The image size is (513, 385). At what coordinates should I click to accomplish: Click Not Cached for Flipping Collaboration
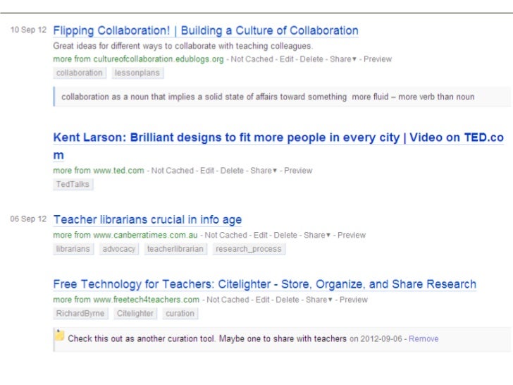(x=252, y=59)
